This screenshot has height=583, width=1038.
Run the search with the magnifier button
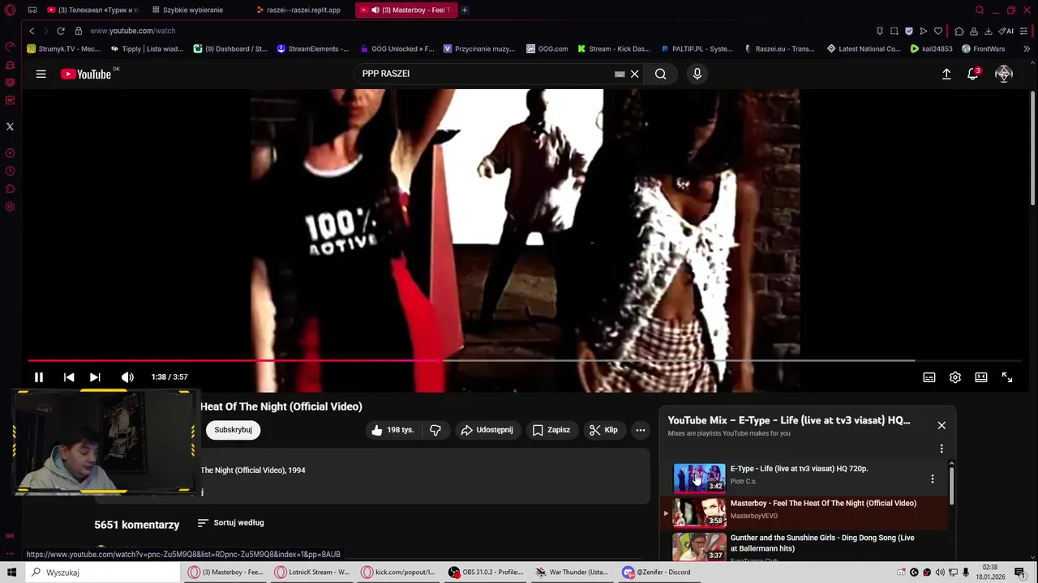[x=661, y=74]
